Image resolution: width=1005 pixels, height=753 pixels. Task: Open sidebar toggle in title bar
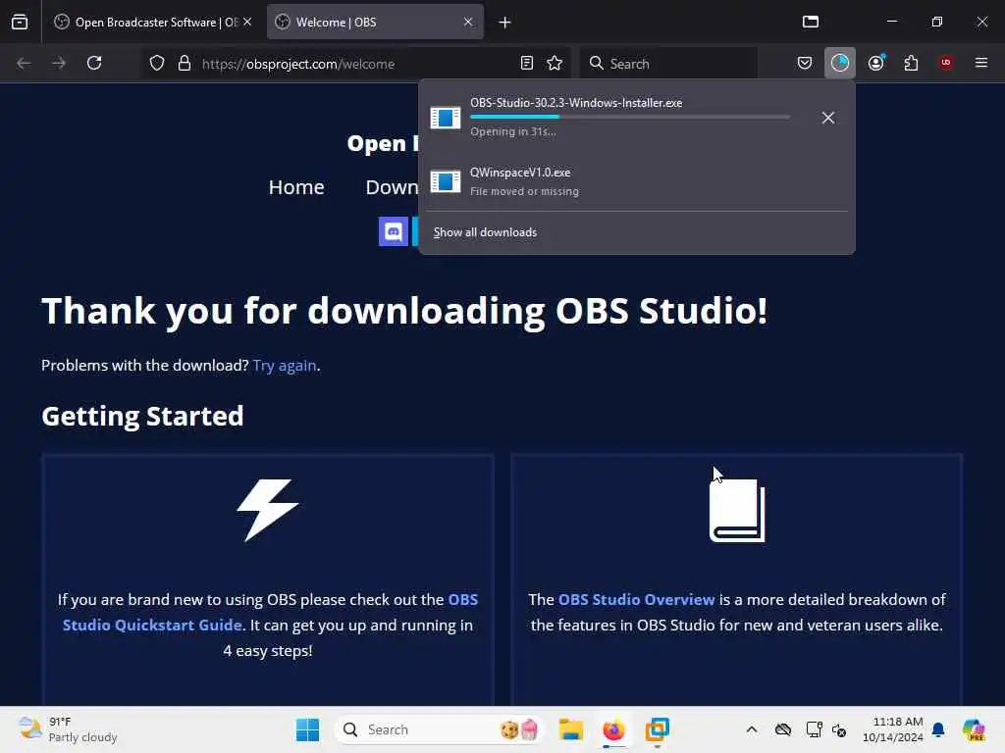[x=811, y=22]
